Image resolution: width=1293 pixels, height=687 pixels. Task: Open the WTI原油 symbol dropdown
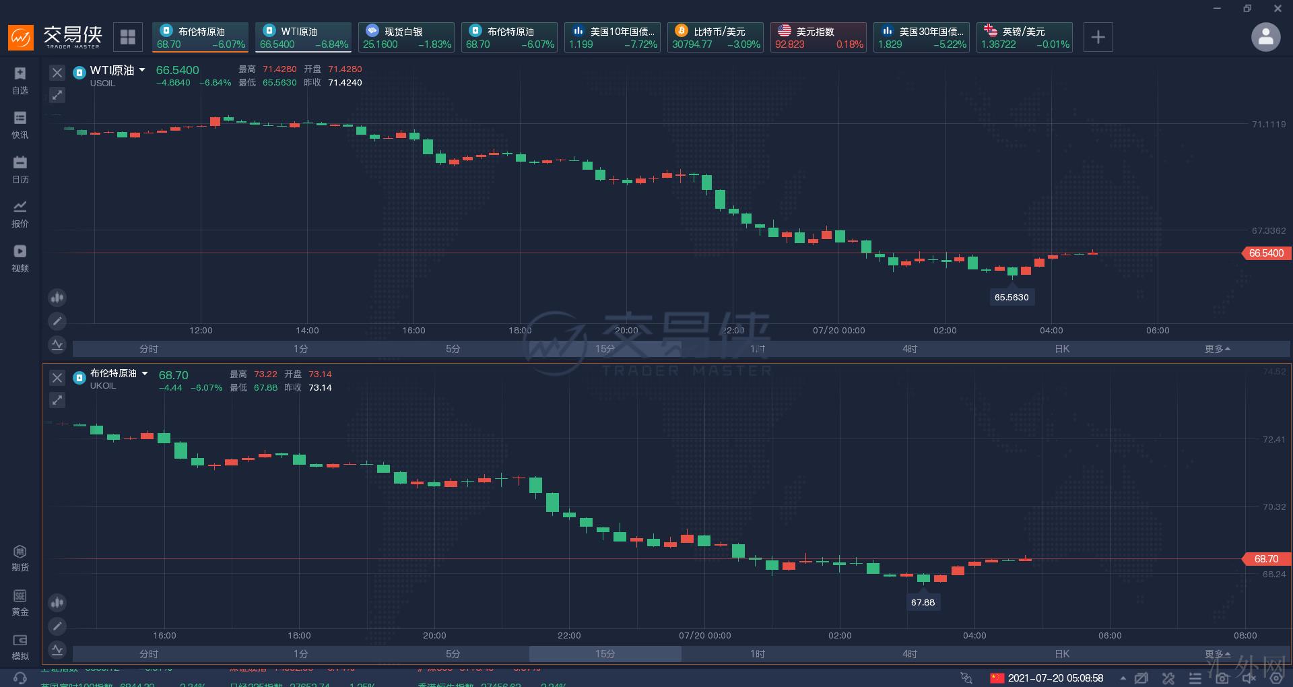coord(143,70)
